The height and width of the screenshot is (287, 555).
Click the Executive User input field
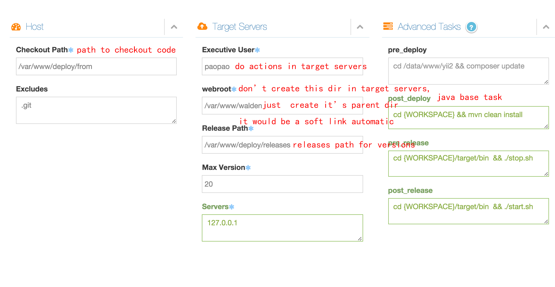pos(282,66)
